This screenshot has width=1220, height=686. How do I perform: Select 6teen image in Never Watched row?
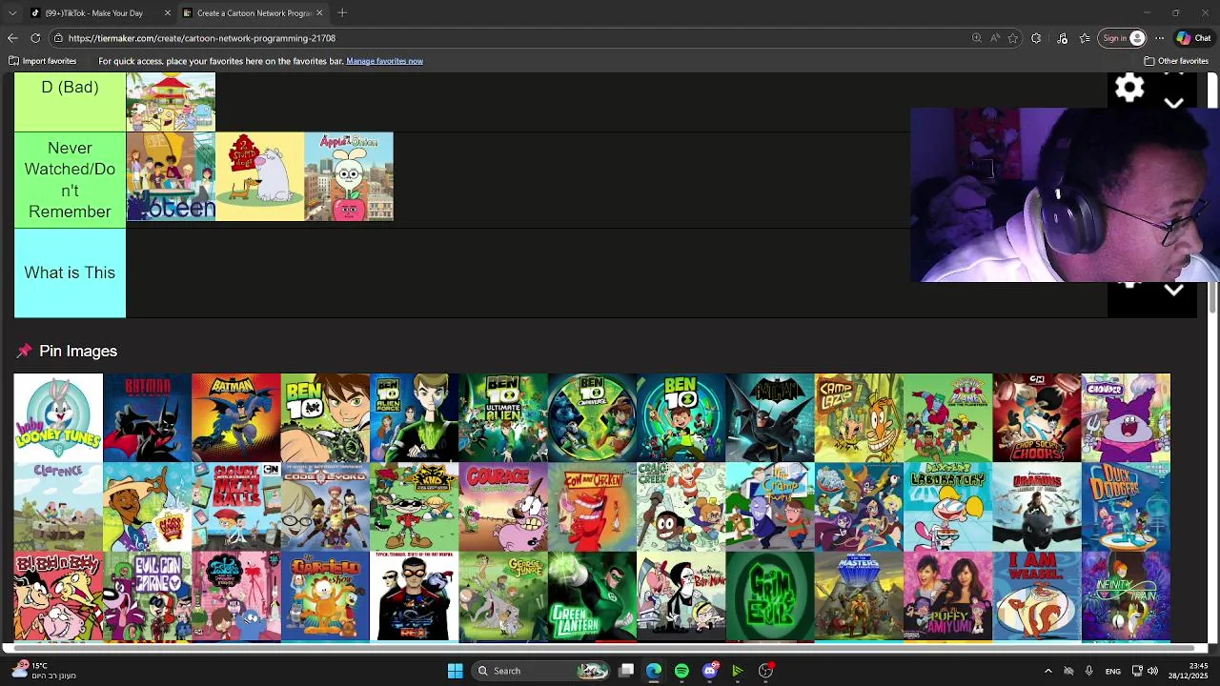[x=171, y=176]
